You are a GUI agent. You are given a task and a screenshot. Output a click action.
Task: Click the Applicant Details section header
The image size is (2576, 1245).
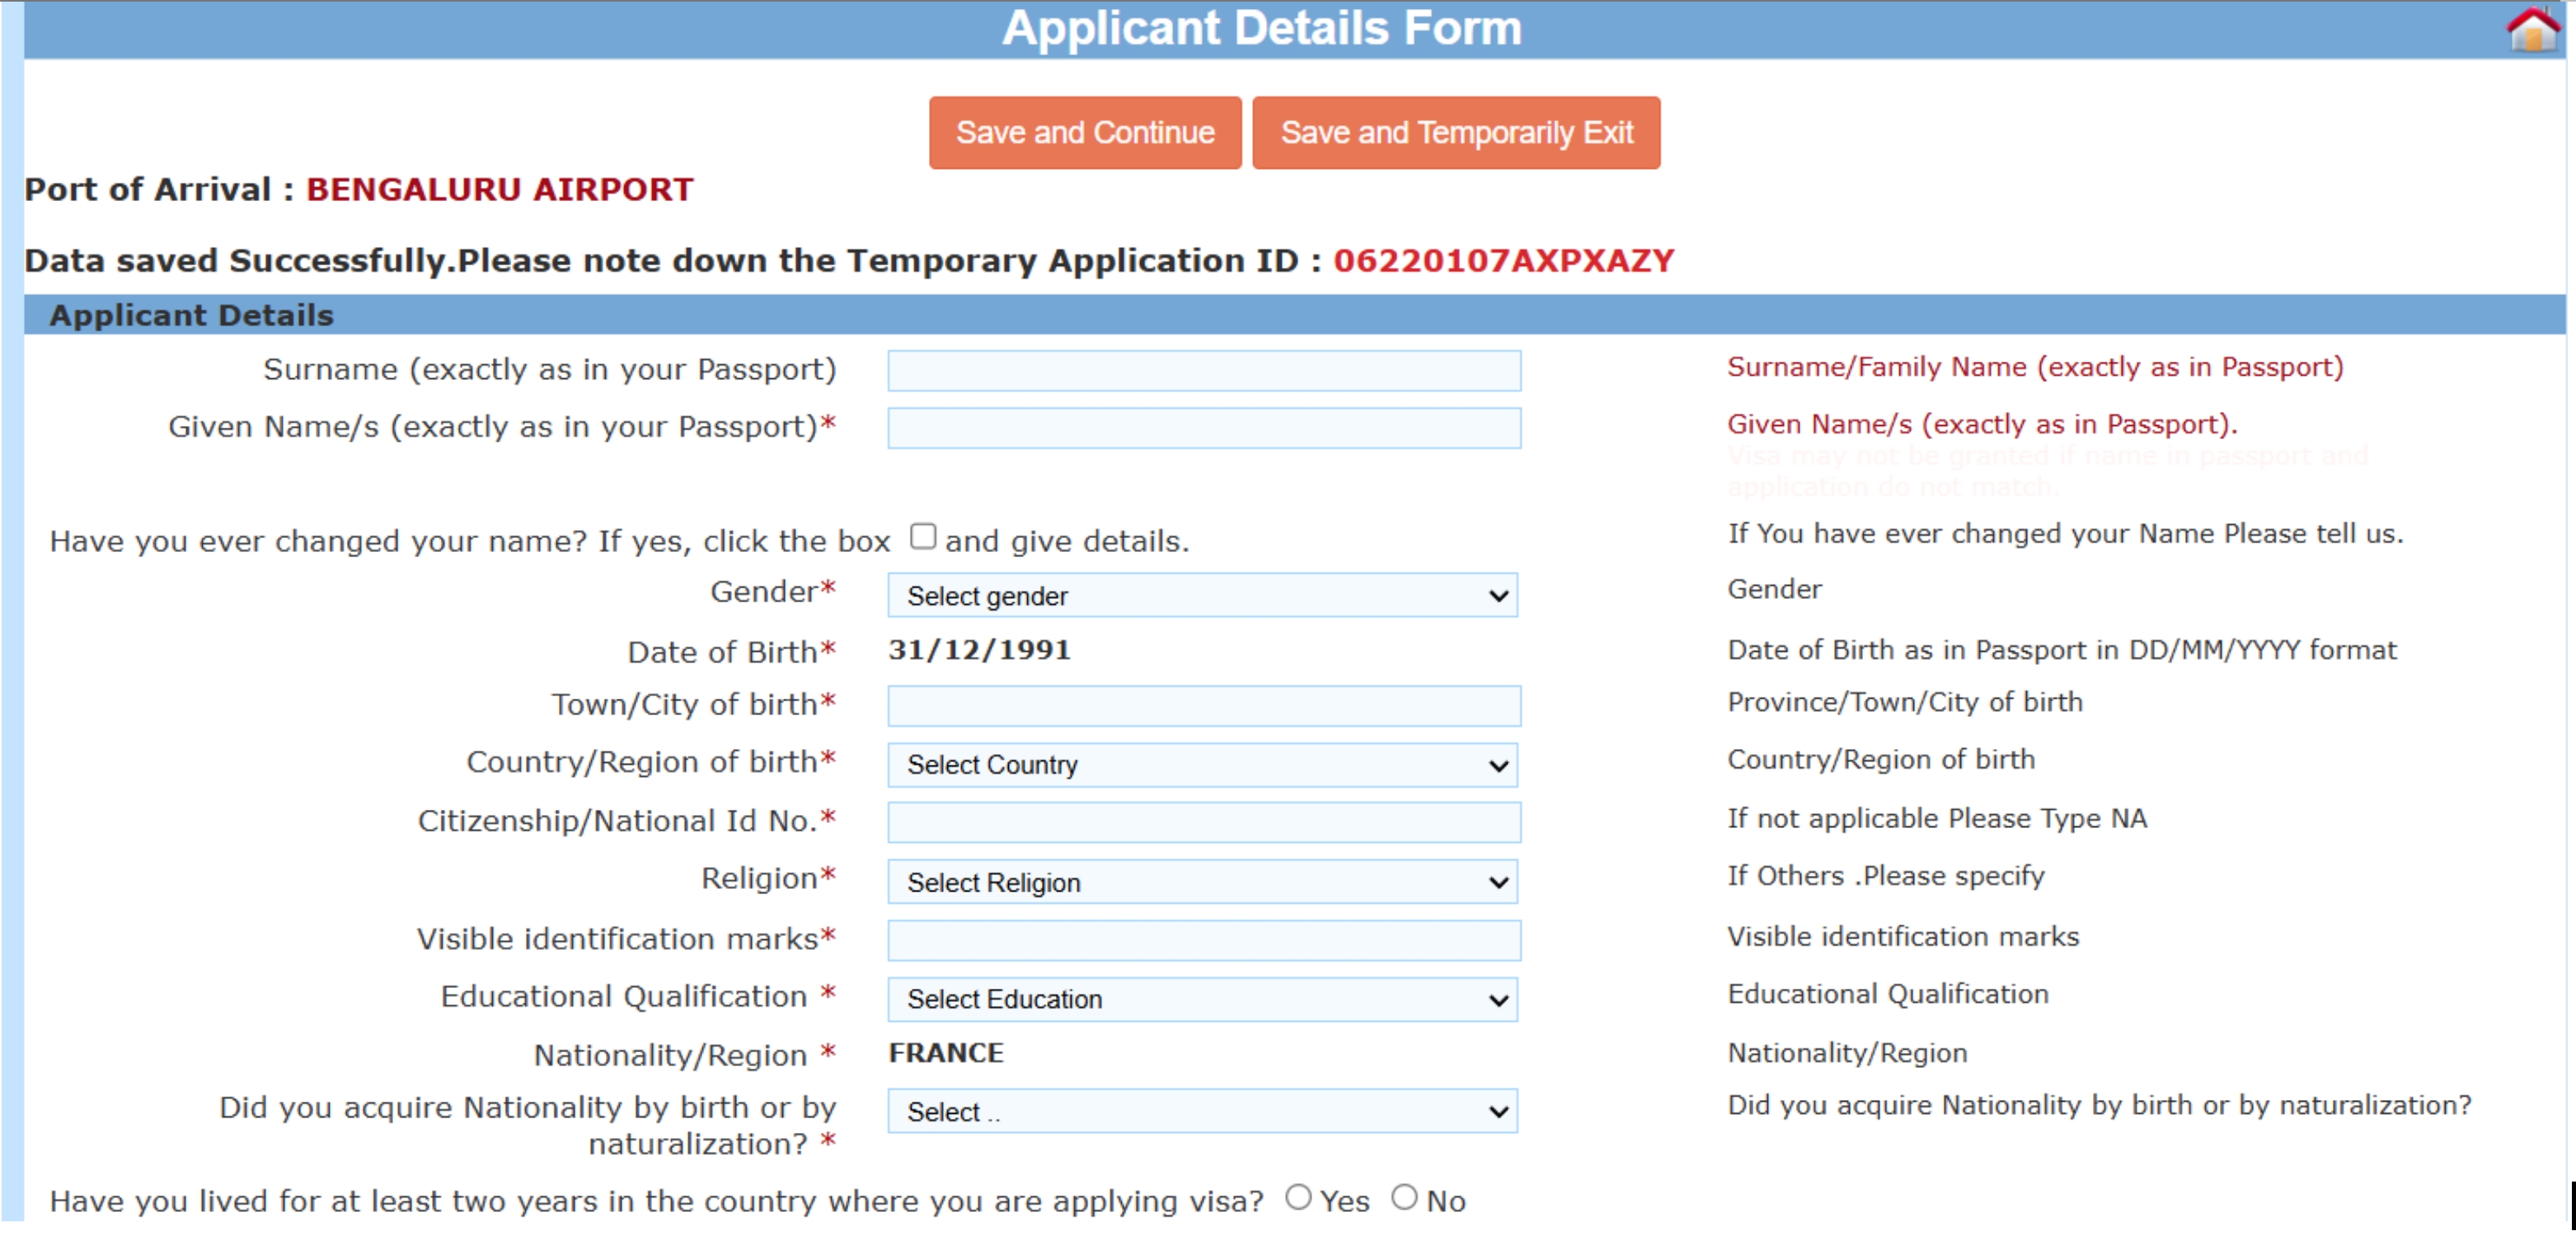click(191, 315)
